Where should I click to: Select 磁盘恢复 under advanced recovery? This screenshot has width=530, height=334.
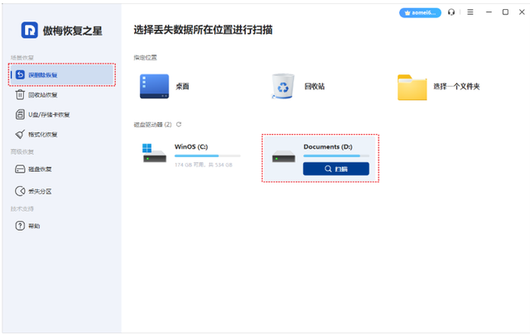pos(33,169)
